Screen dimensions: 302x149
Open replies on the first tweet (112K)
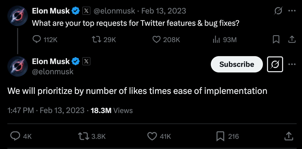45,40
